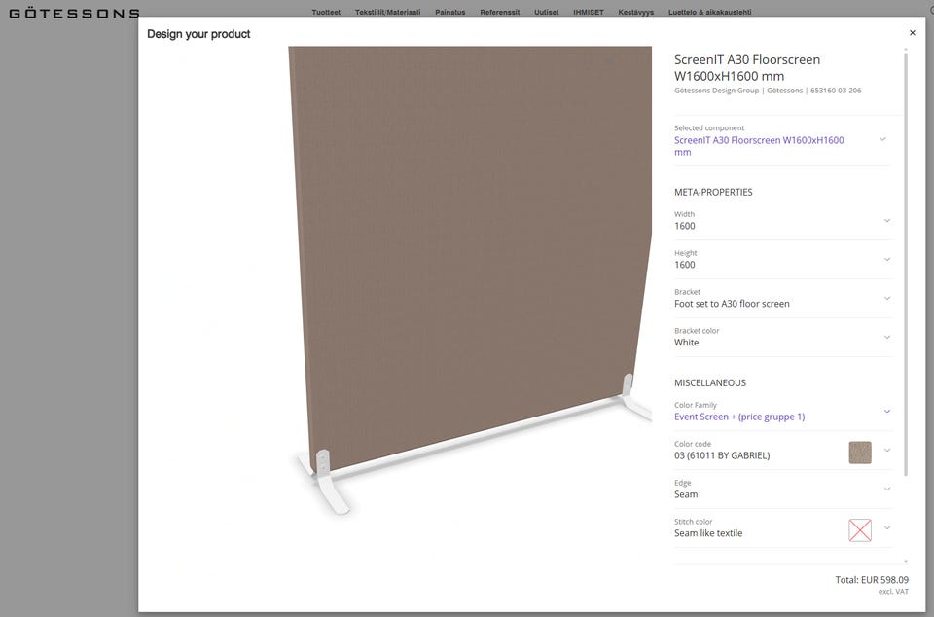Click the article number 653160-03-206 text
The image size is (934, 617).
tap(836, 91)
